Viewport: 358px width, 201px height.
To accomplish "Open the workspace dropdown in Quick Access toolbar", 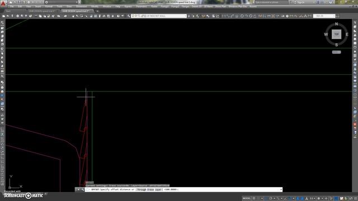I will pos(77,2).
